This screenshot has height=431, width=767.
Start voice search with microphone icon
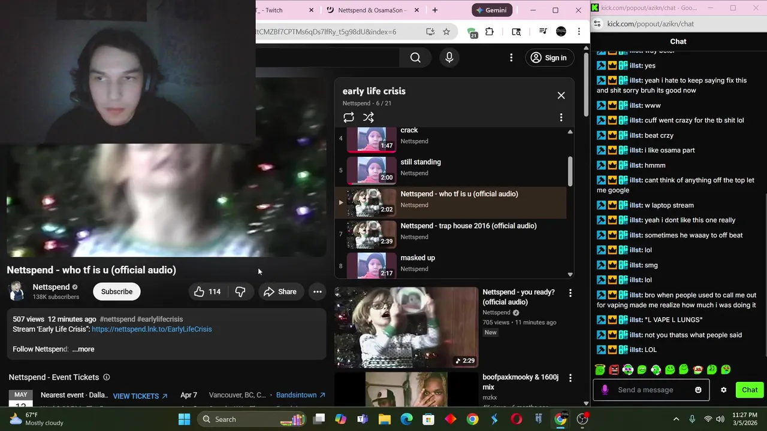[x=449, y=57]
